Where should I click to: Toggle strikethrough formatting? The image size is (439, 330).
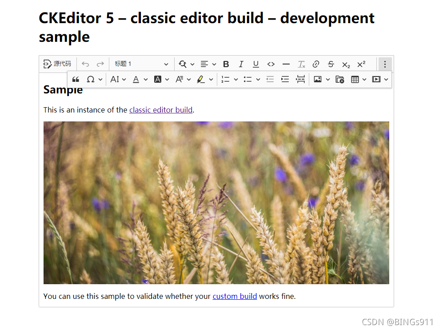(331, 64)
